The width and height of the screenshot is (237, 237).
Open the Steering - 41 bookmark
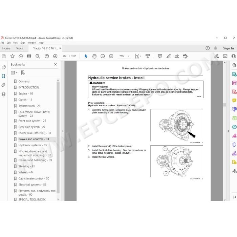pyautogui.click(x=27, y=166)
